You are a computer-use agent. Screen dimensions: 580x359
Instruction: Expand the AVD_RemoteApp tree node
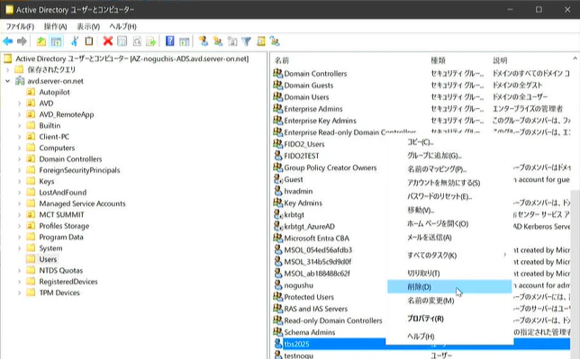[19, 114]
